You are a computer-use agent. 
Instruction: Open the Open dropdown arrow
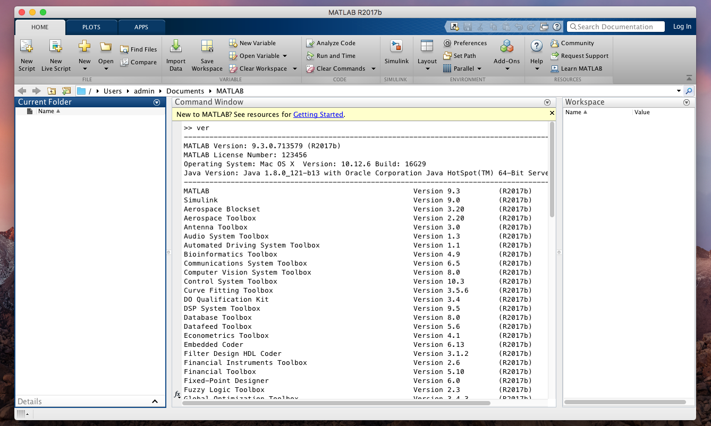[106, 69]
